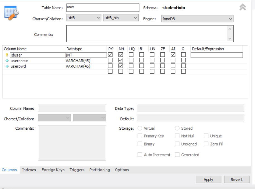Open the utf8_bin collation dropdown
Image resolution: width=255 pixels, height=189 pixels.
[121, 18]
